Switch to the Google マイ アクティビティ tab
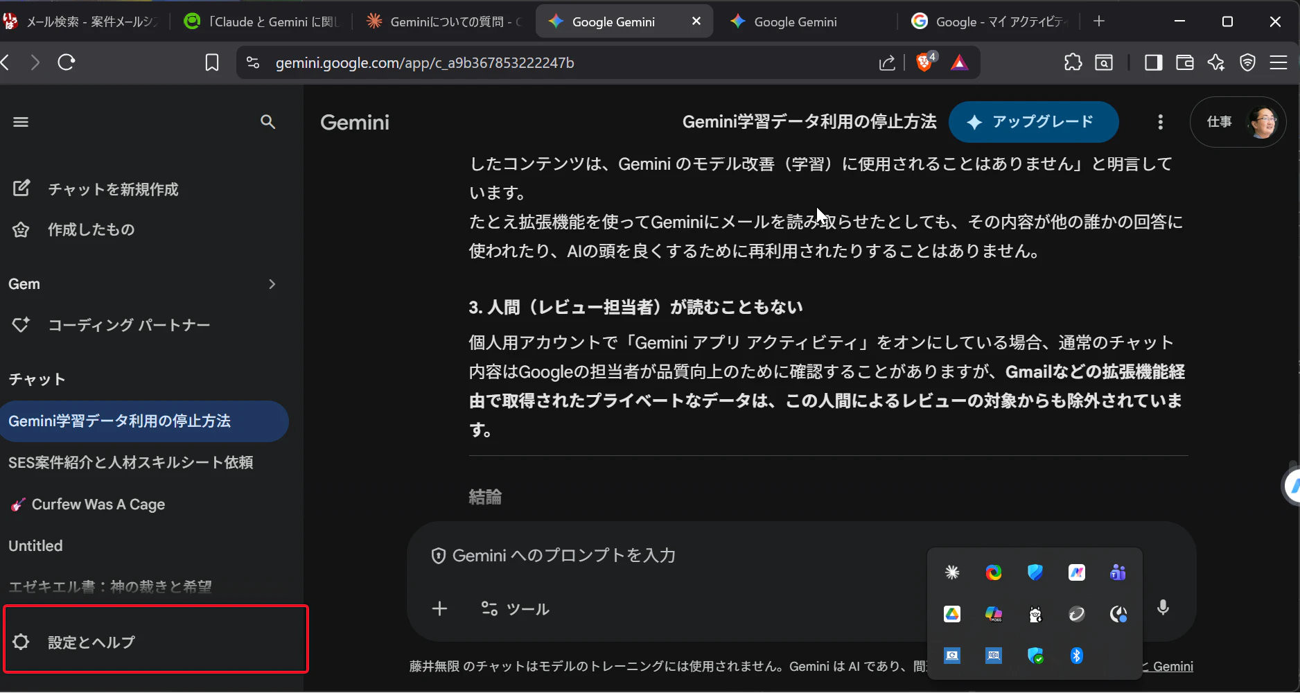 [x=990, y=21]
